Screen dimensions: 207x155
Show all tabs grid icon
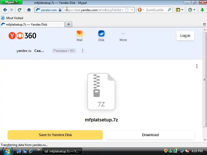pyautogui.click(x=204, y=24)
